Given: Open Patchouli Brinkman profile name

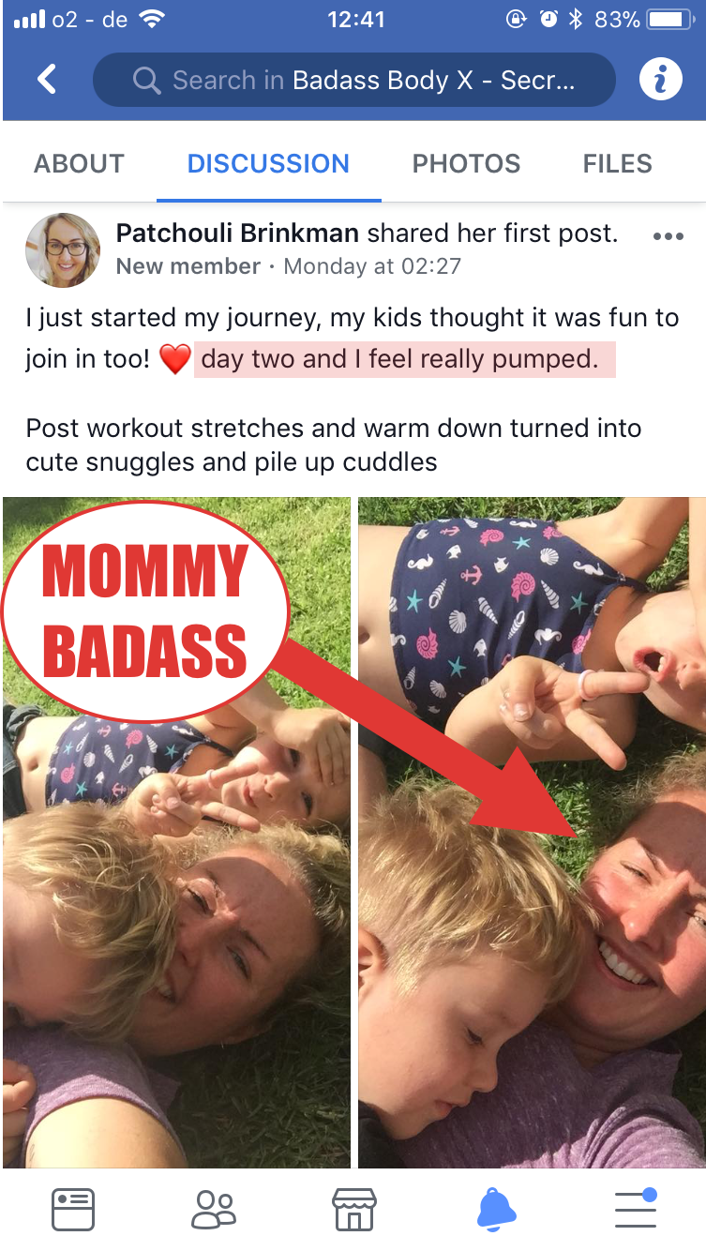Looking at the screenshot, I should (x=238, y=234).
